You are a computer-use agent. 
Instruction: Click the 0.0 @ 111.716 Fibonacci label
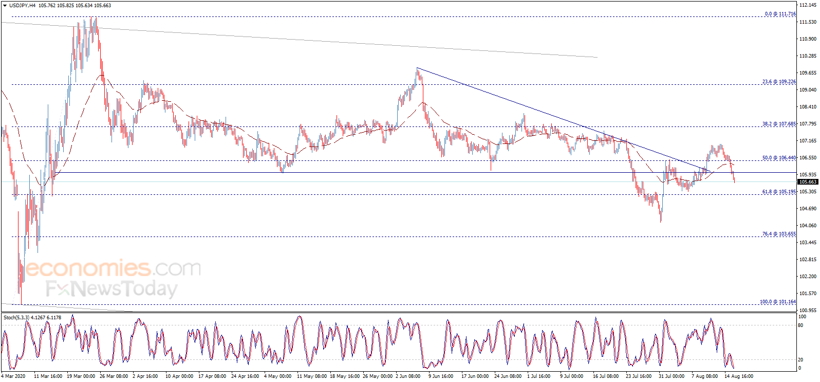coord(780,14)
